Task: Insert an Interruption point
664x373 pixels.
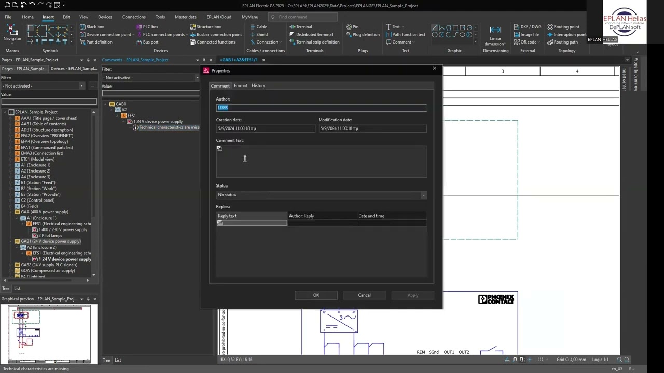Action: [x=566, y=35]
